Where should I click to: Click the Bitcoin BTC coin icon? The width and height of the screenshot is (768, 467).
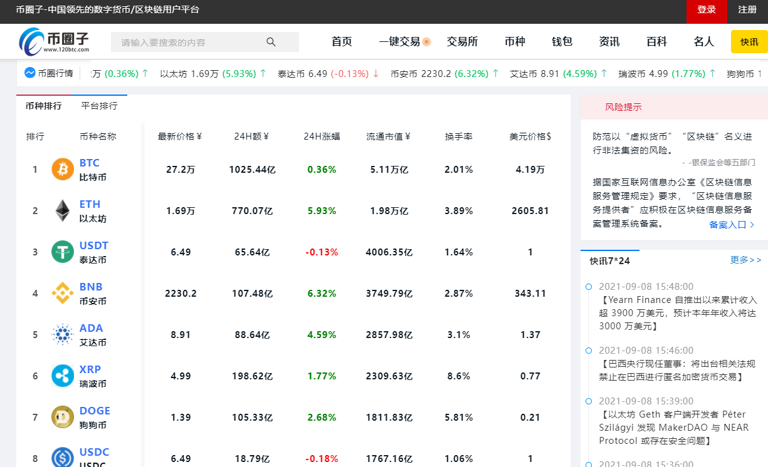63,169
